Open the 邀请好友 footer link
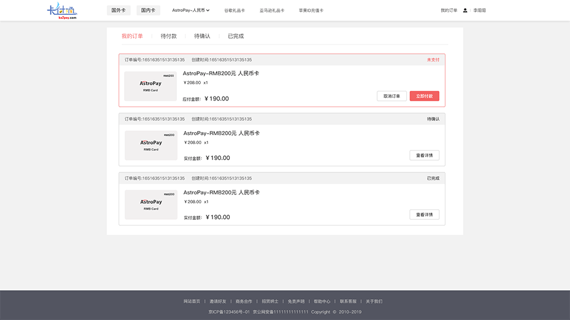The width and height of the screenshot is (570, 320). [218, 302]
